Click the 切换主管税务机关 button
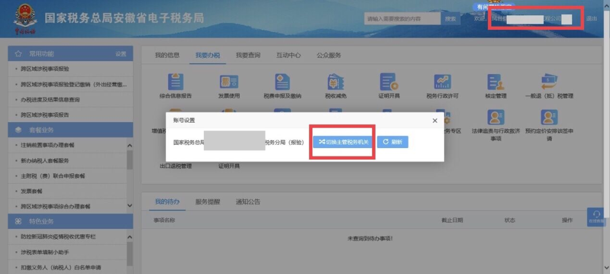The height and width of the screenshot is (274, 610). (343, 142)
